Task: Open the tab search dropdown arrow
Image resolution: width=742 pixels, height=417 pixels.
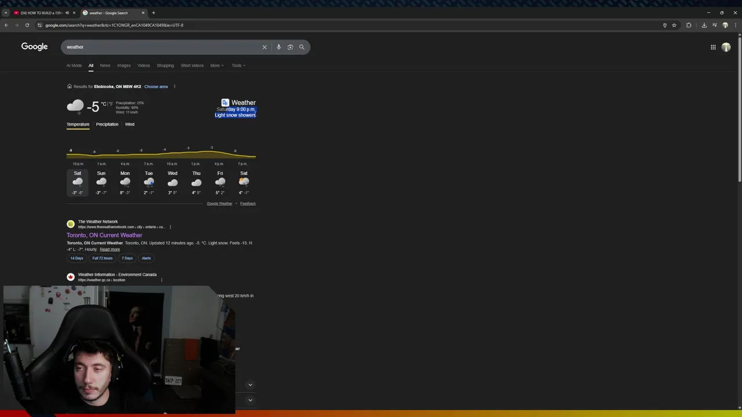Action: click(x=6, y=13)
